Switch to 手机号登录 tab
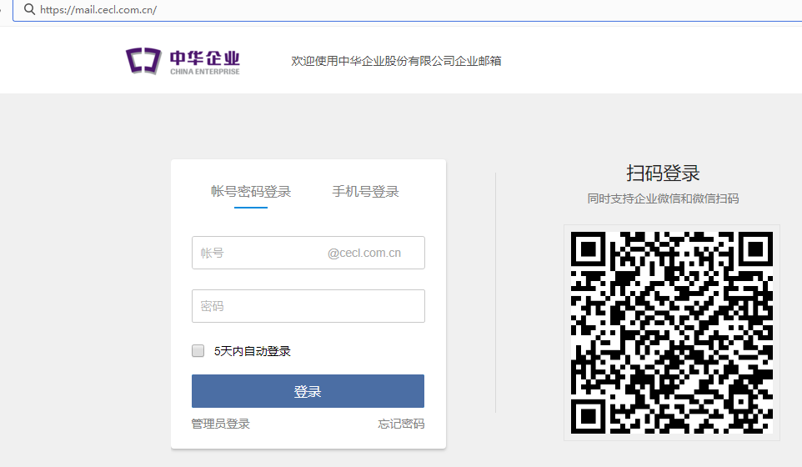 [x=365, y=192]
